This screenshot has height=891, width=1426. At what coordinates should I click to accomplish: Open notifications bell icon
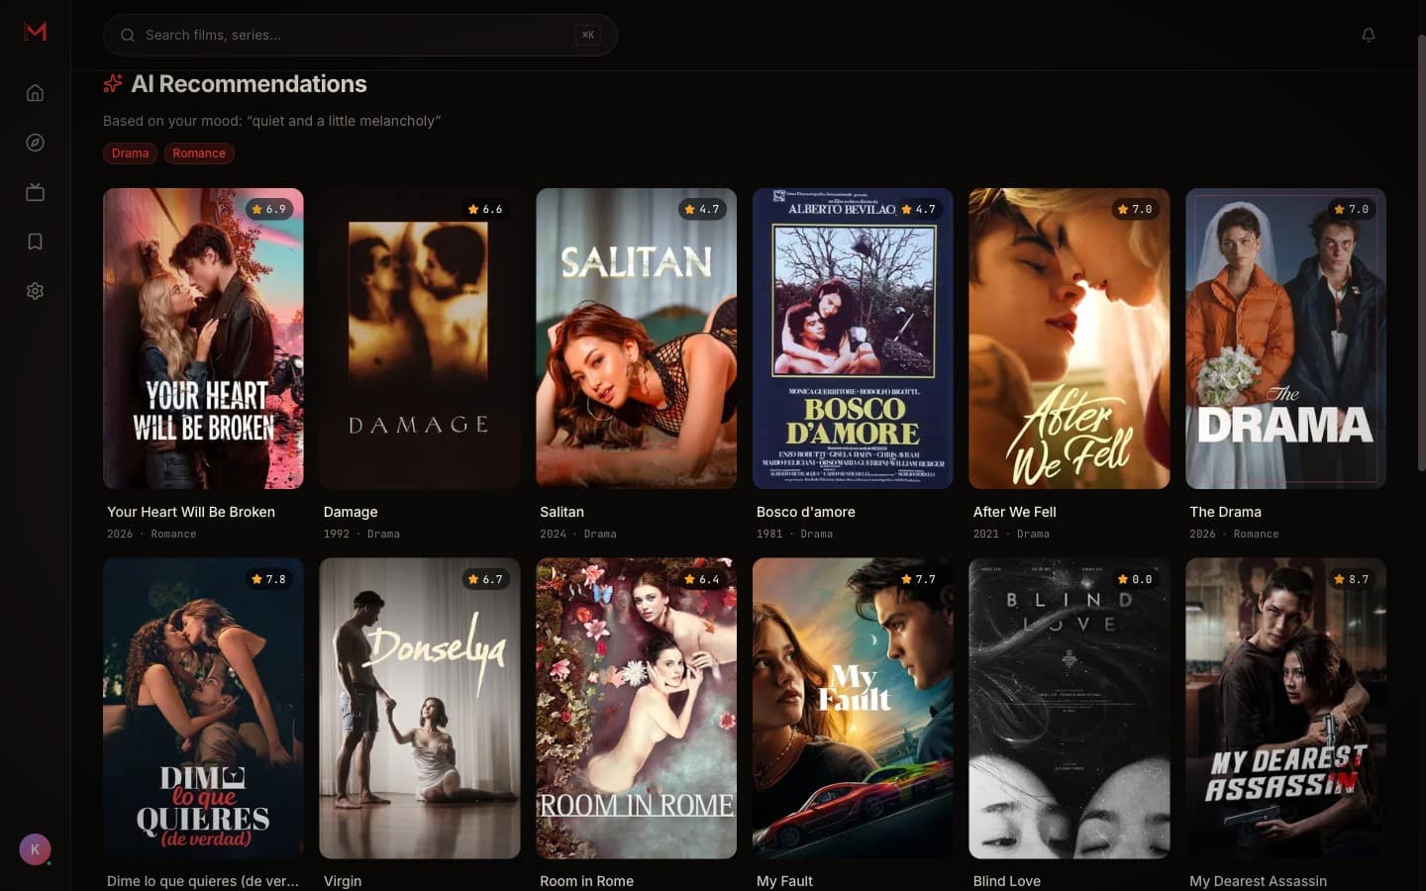1369,35
